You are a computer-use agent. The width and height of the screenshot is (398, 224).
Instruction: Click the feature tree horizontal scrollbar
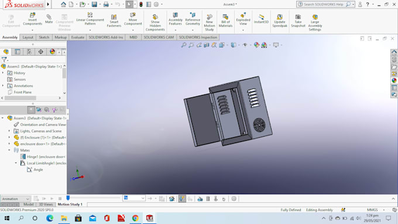click(x=20, y=98)
